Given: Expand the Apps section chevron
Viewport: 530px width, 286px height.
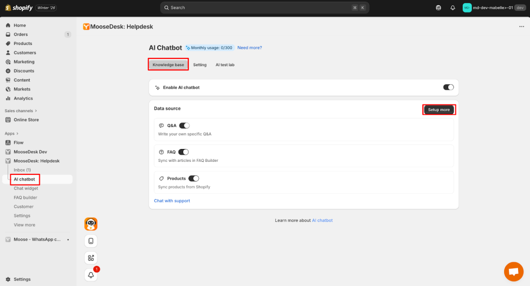Looking at the screenshot, I should pyautogui.click(x=18, y=133).
